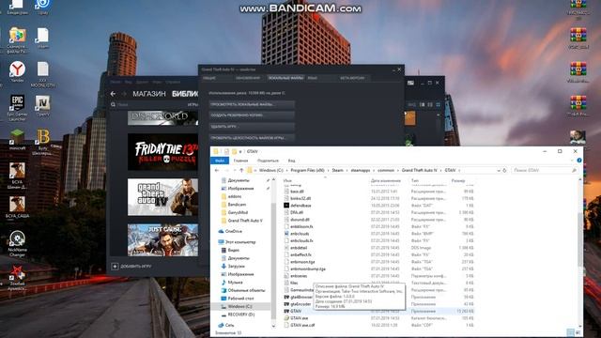Click Steam breadcrumb segment in address bar
The width and height of the screenshot is (601, 338).
(338, 170)
